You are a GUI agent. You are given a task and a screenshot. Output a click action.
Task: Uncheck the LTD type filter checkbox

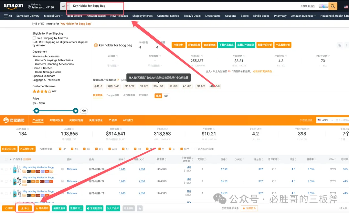click(96, 149)
